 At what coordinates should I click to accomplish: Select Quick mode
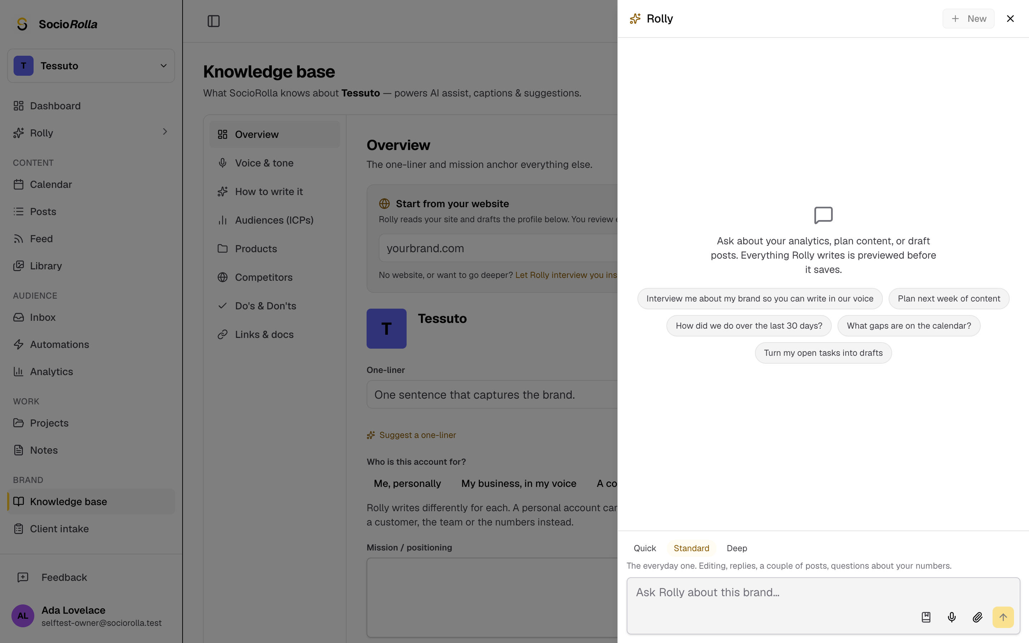click(645, 548)
